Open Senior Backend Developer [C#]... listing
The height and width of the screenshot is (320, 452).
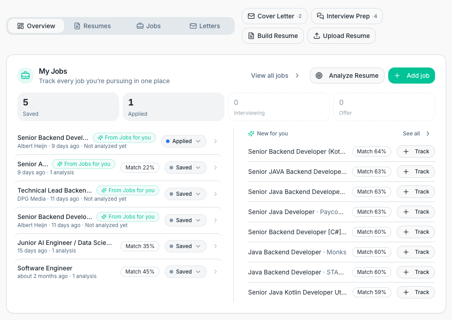click(x=297, y=232)
